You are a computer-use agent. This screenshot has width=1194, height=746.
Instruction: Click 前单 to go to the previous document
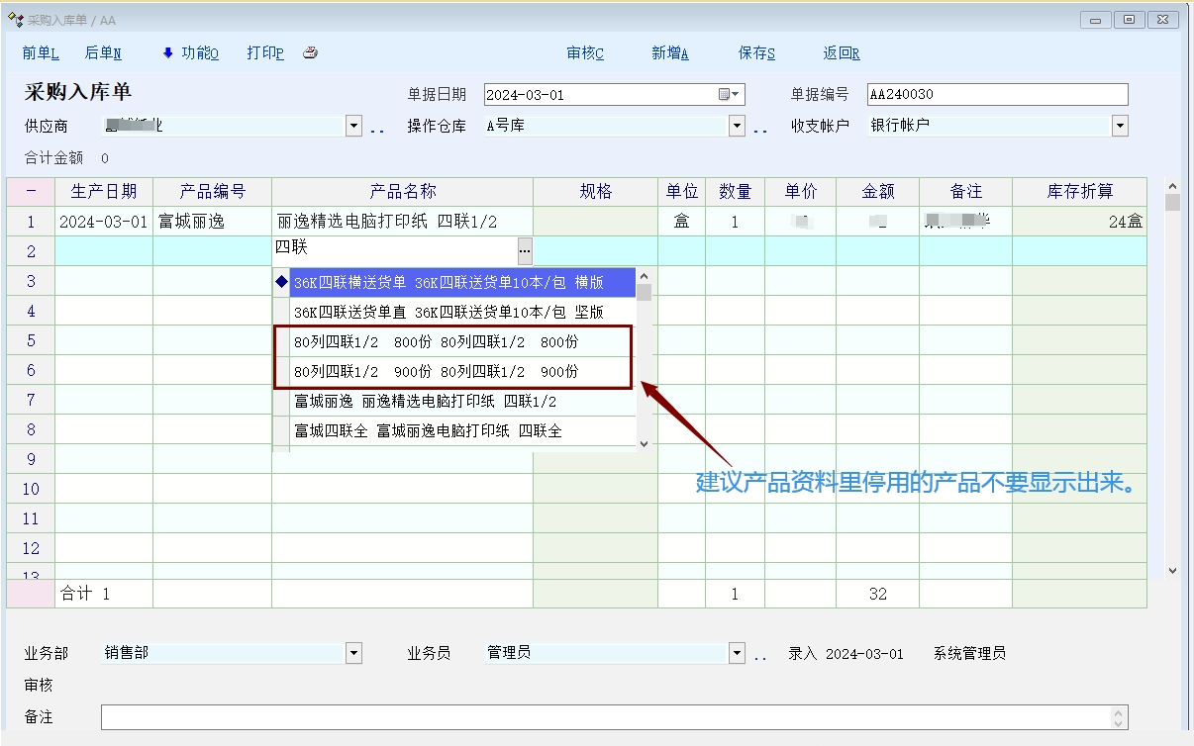[41, 53]
